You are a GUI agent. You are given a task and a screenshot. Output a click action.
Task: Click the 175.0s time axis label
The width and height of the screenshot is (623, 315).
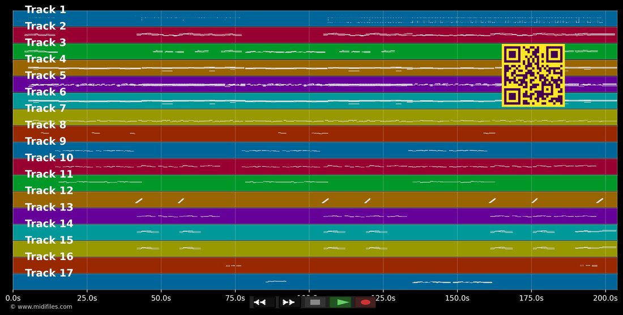[x=531, y=297]
